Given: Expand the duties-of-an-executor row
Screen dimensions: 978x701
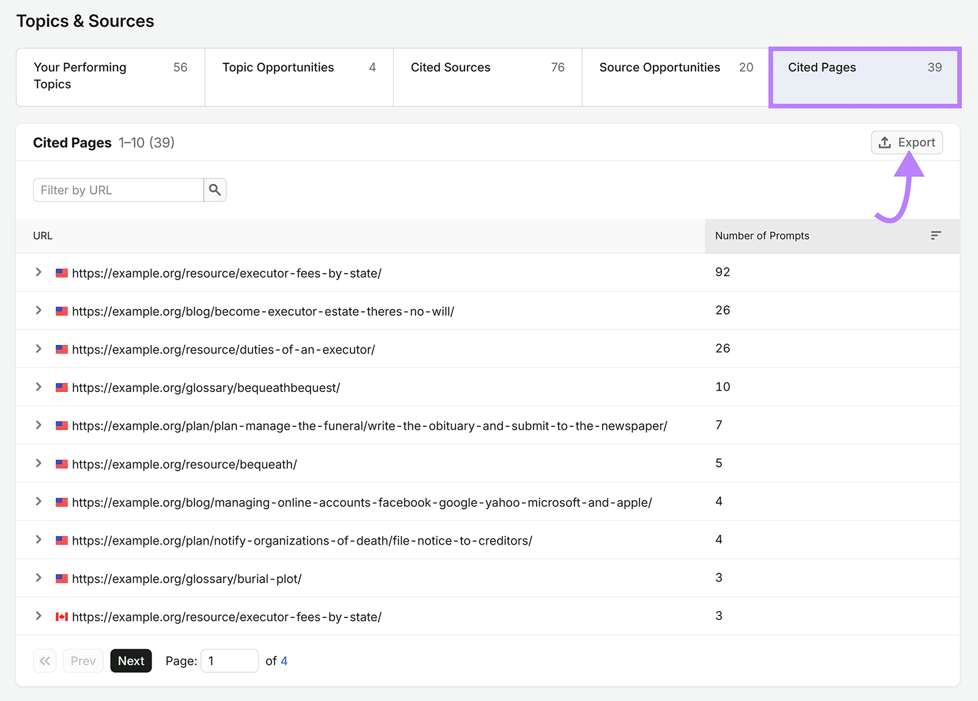Looking at the screenshot, I should pyautogui.click(x=39, y=349).
